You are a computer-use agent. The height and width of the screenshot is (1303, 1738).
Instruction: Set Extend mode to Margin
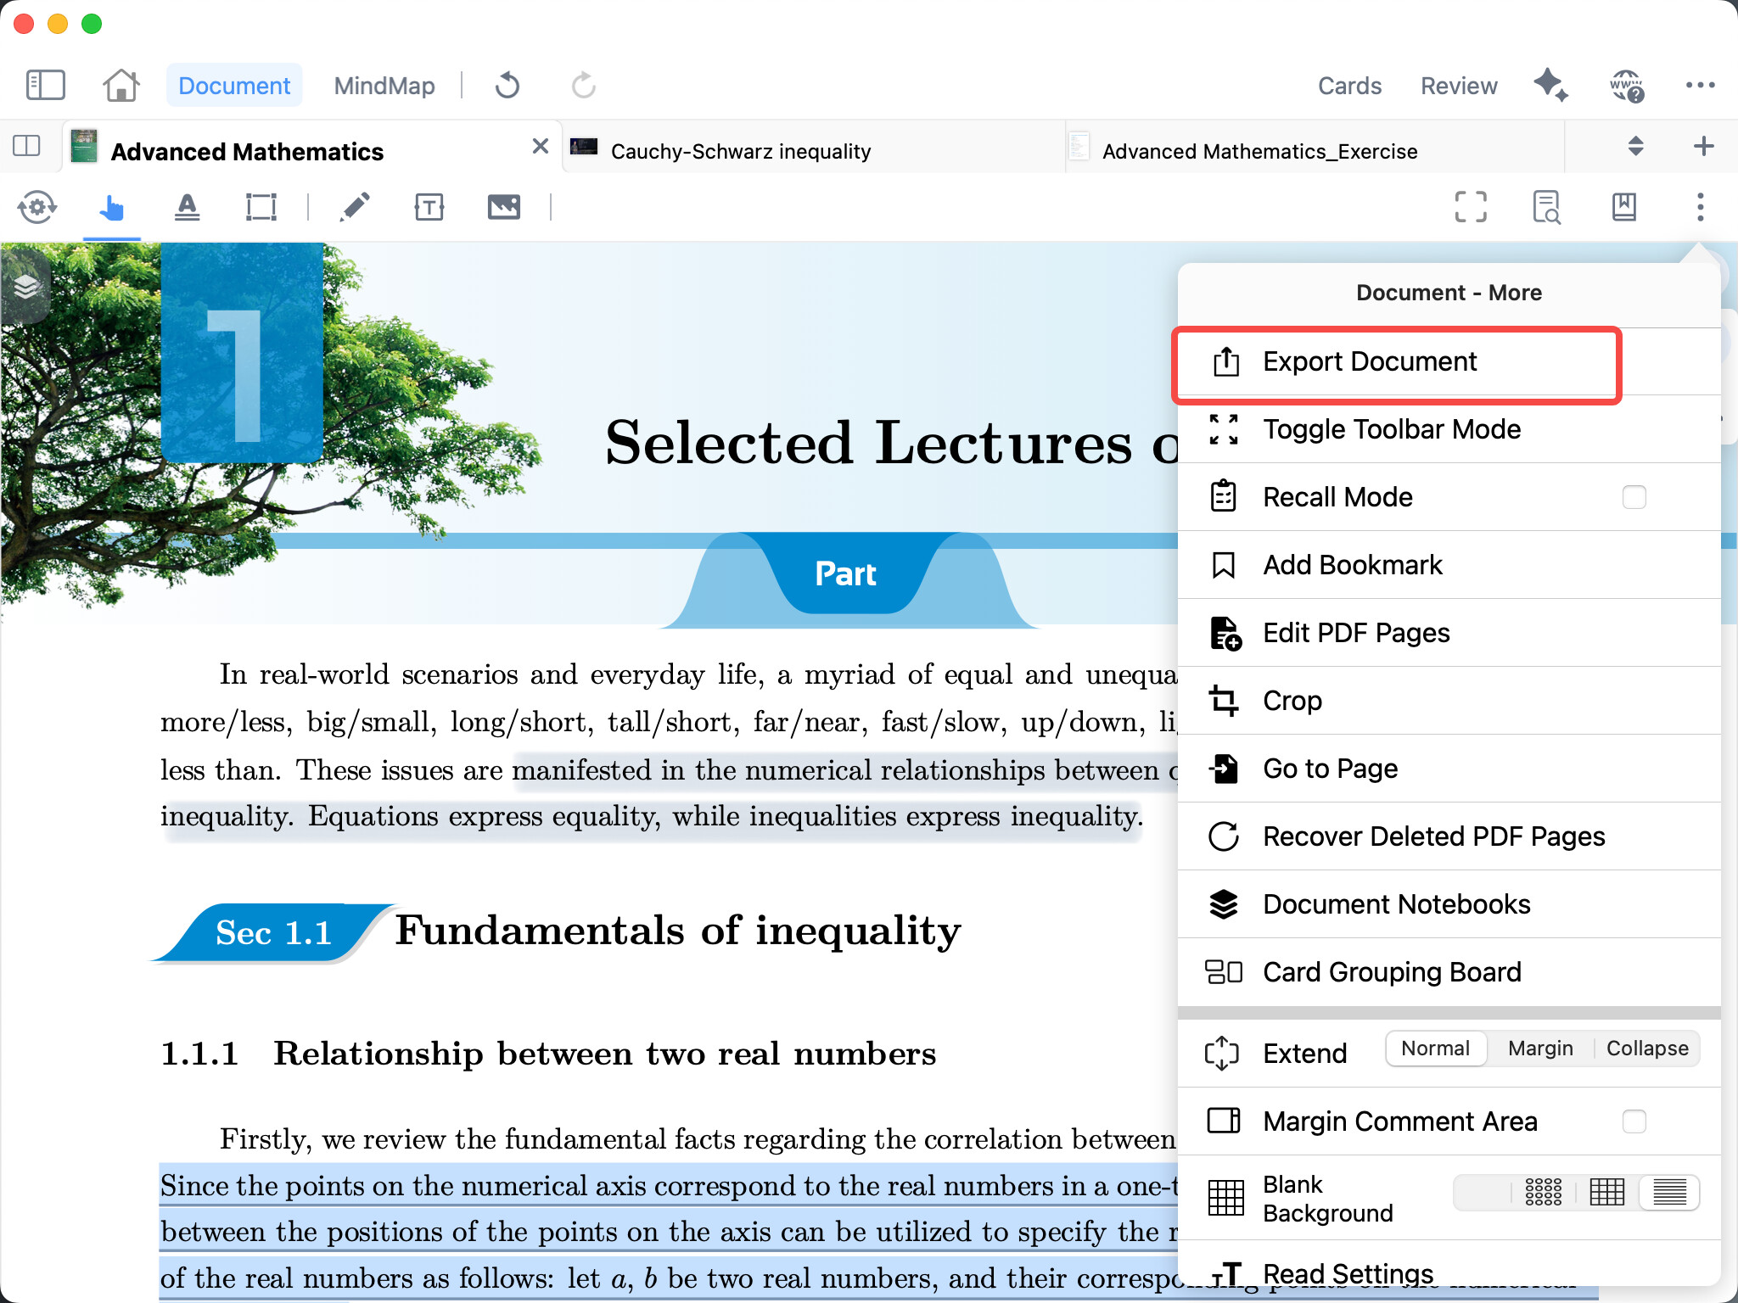(x=1540, y=1049)
